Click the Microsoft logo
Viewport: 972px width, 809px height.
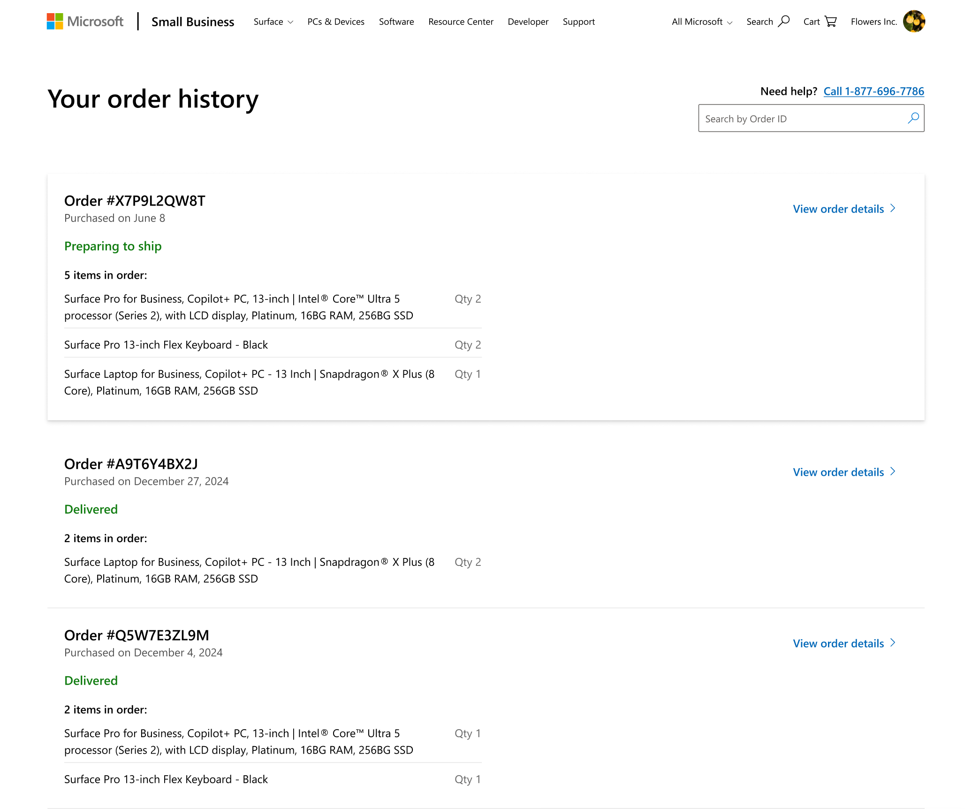(x=85, y=22)
